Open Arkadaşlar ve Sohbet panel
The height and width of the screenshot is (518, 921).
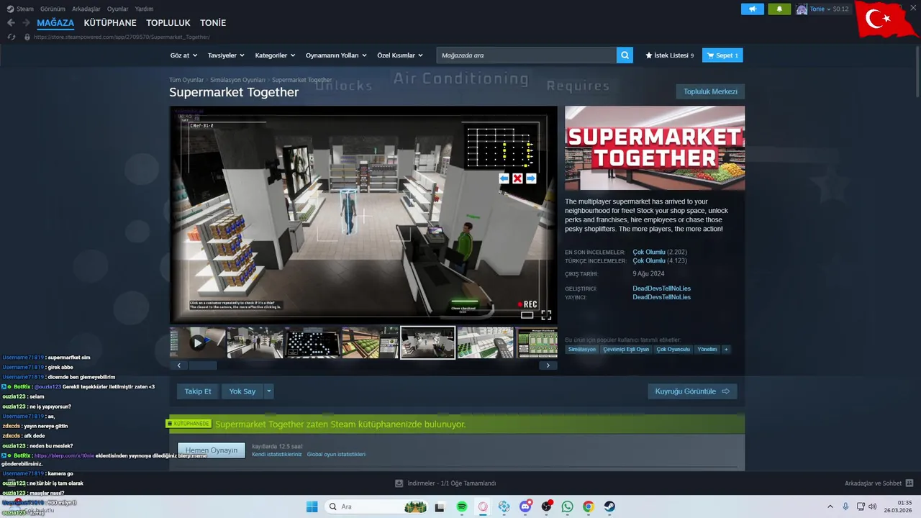[x=879, y=483]
